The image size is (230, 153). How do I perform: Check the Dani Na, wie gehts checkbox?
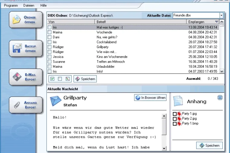coord(50,37)
